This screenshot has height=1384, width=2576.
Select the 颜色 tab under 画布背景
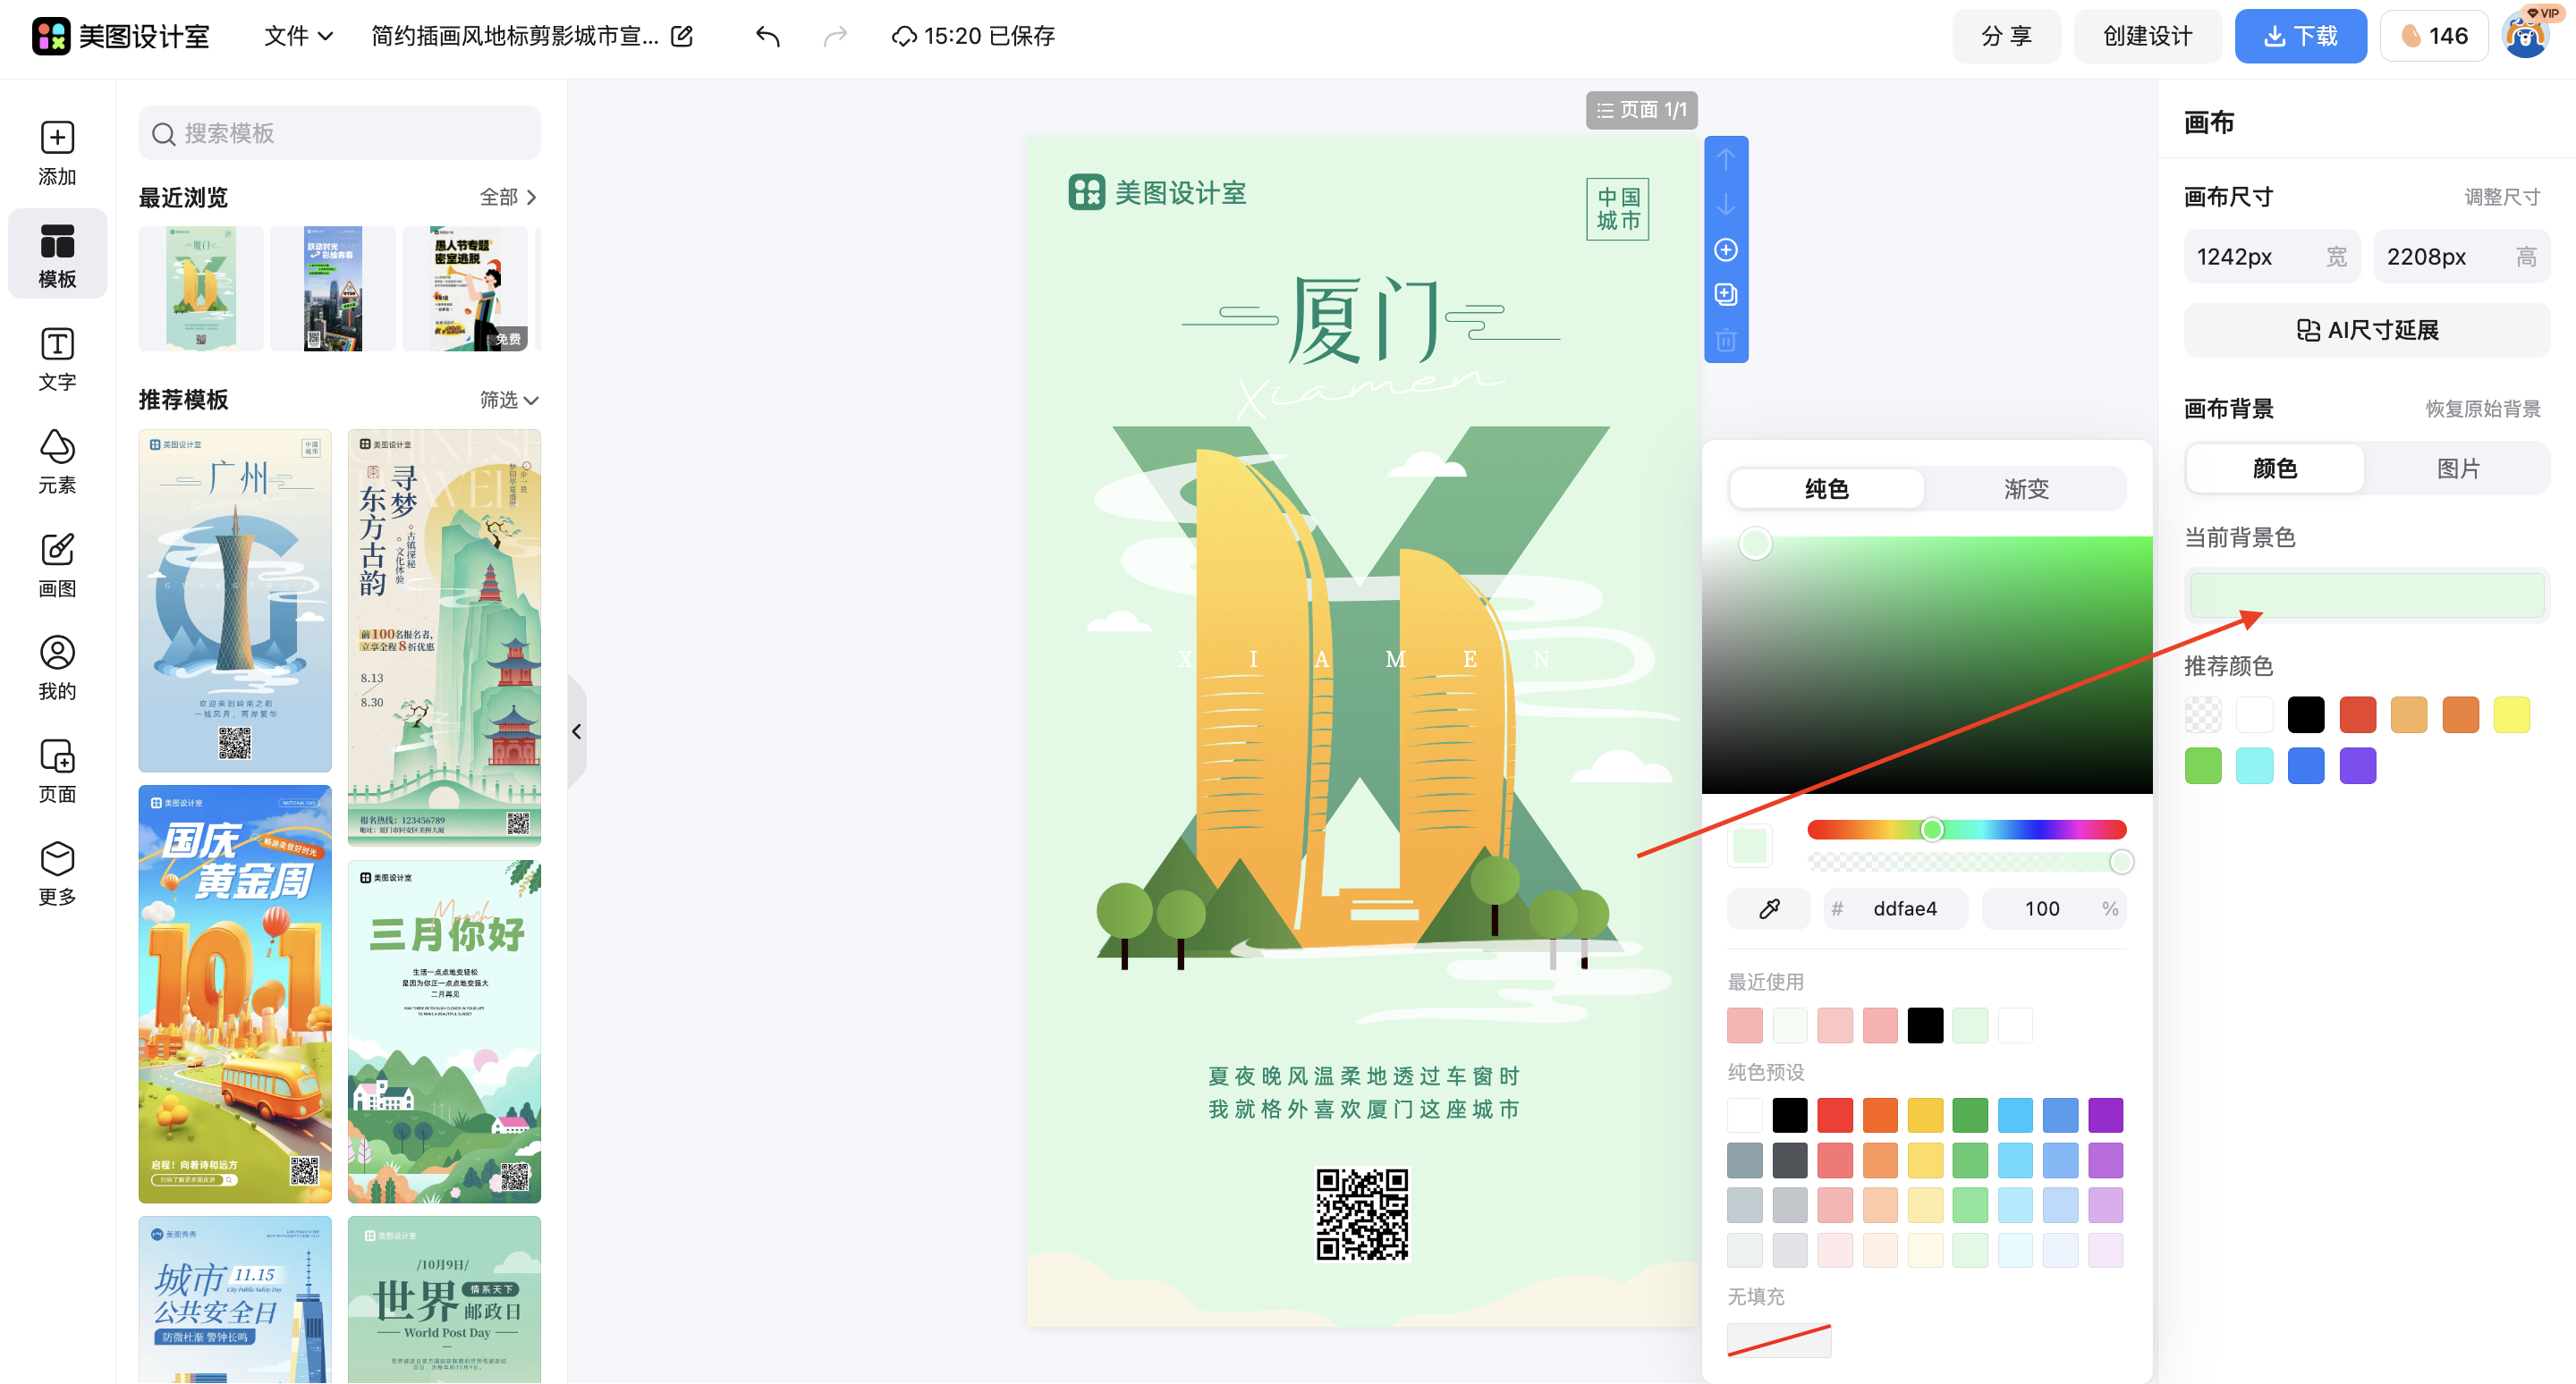(x=2274, y=468)
